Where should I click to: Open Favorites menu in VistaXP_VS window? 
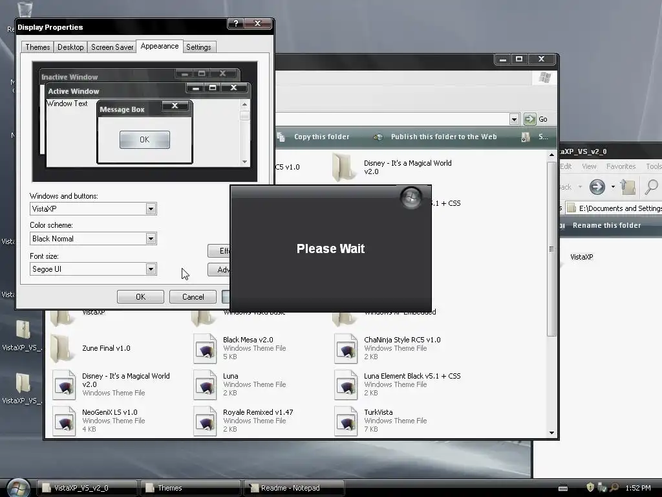pyautogui.click(x=621, y=166)
